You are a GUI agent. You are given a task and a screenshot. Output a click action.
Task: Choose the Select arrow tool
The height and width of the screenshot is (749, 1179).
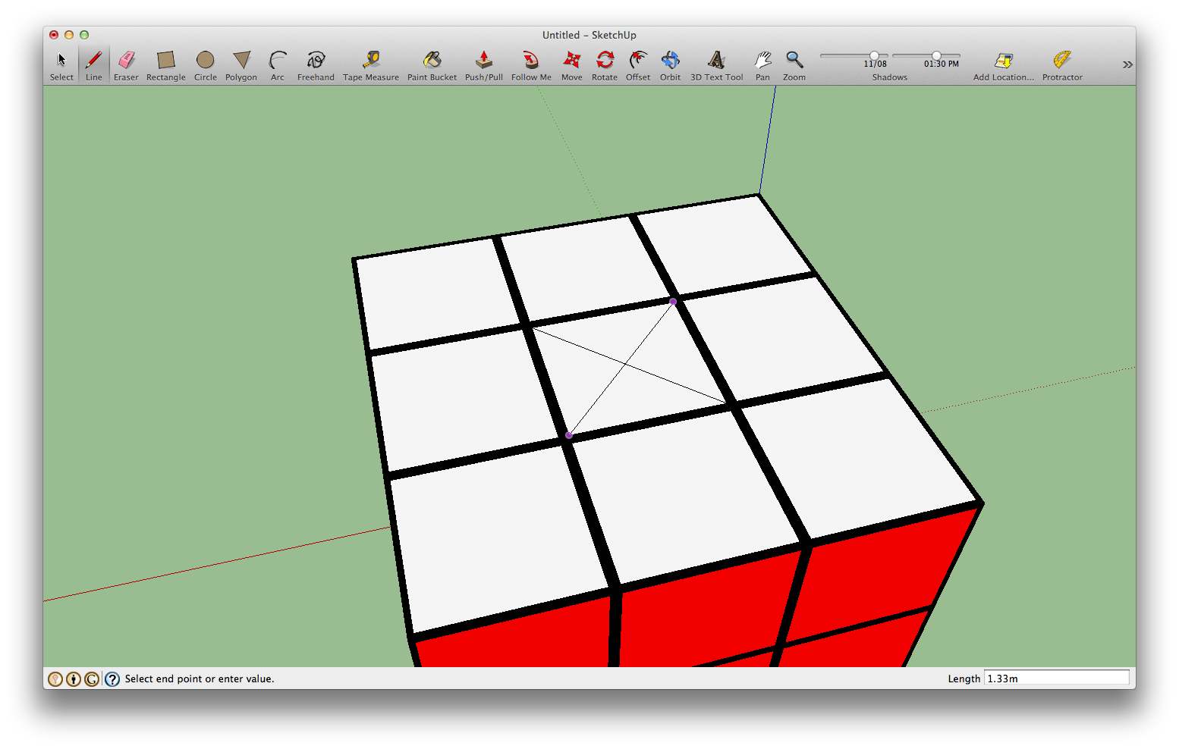(61, 65)
